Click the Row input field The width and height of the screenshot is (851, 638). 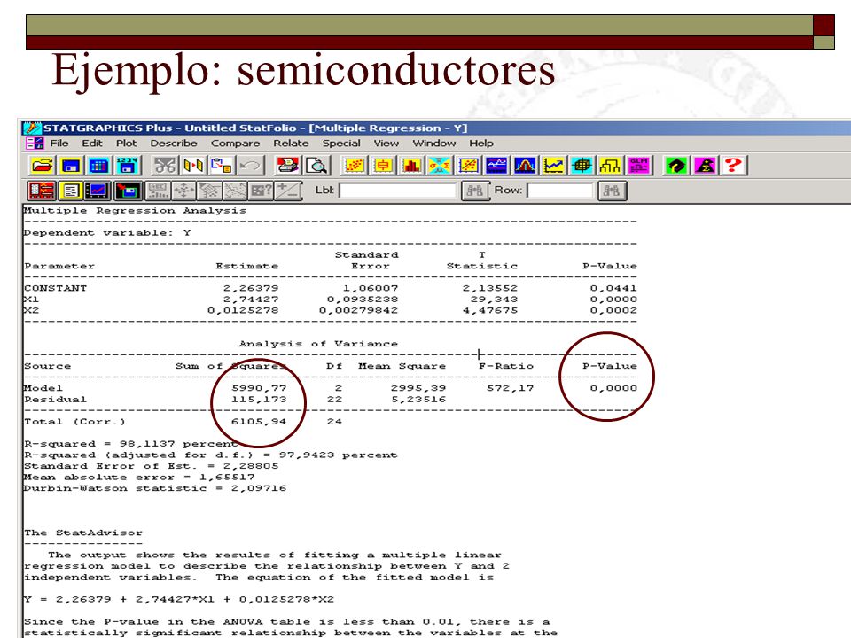click(x=560, y=191)
